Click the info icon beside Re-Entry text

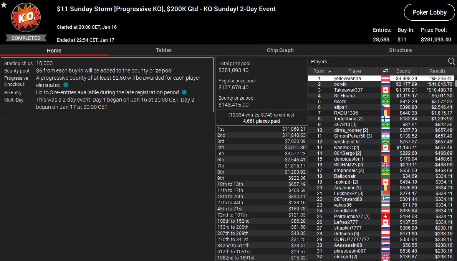click(184, 92)
